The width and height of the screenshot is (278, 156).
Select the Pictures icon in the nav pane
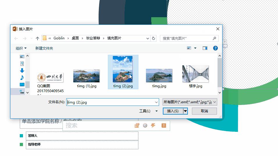(x=22, y=57)
